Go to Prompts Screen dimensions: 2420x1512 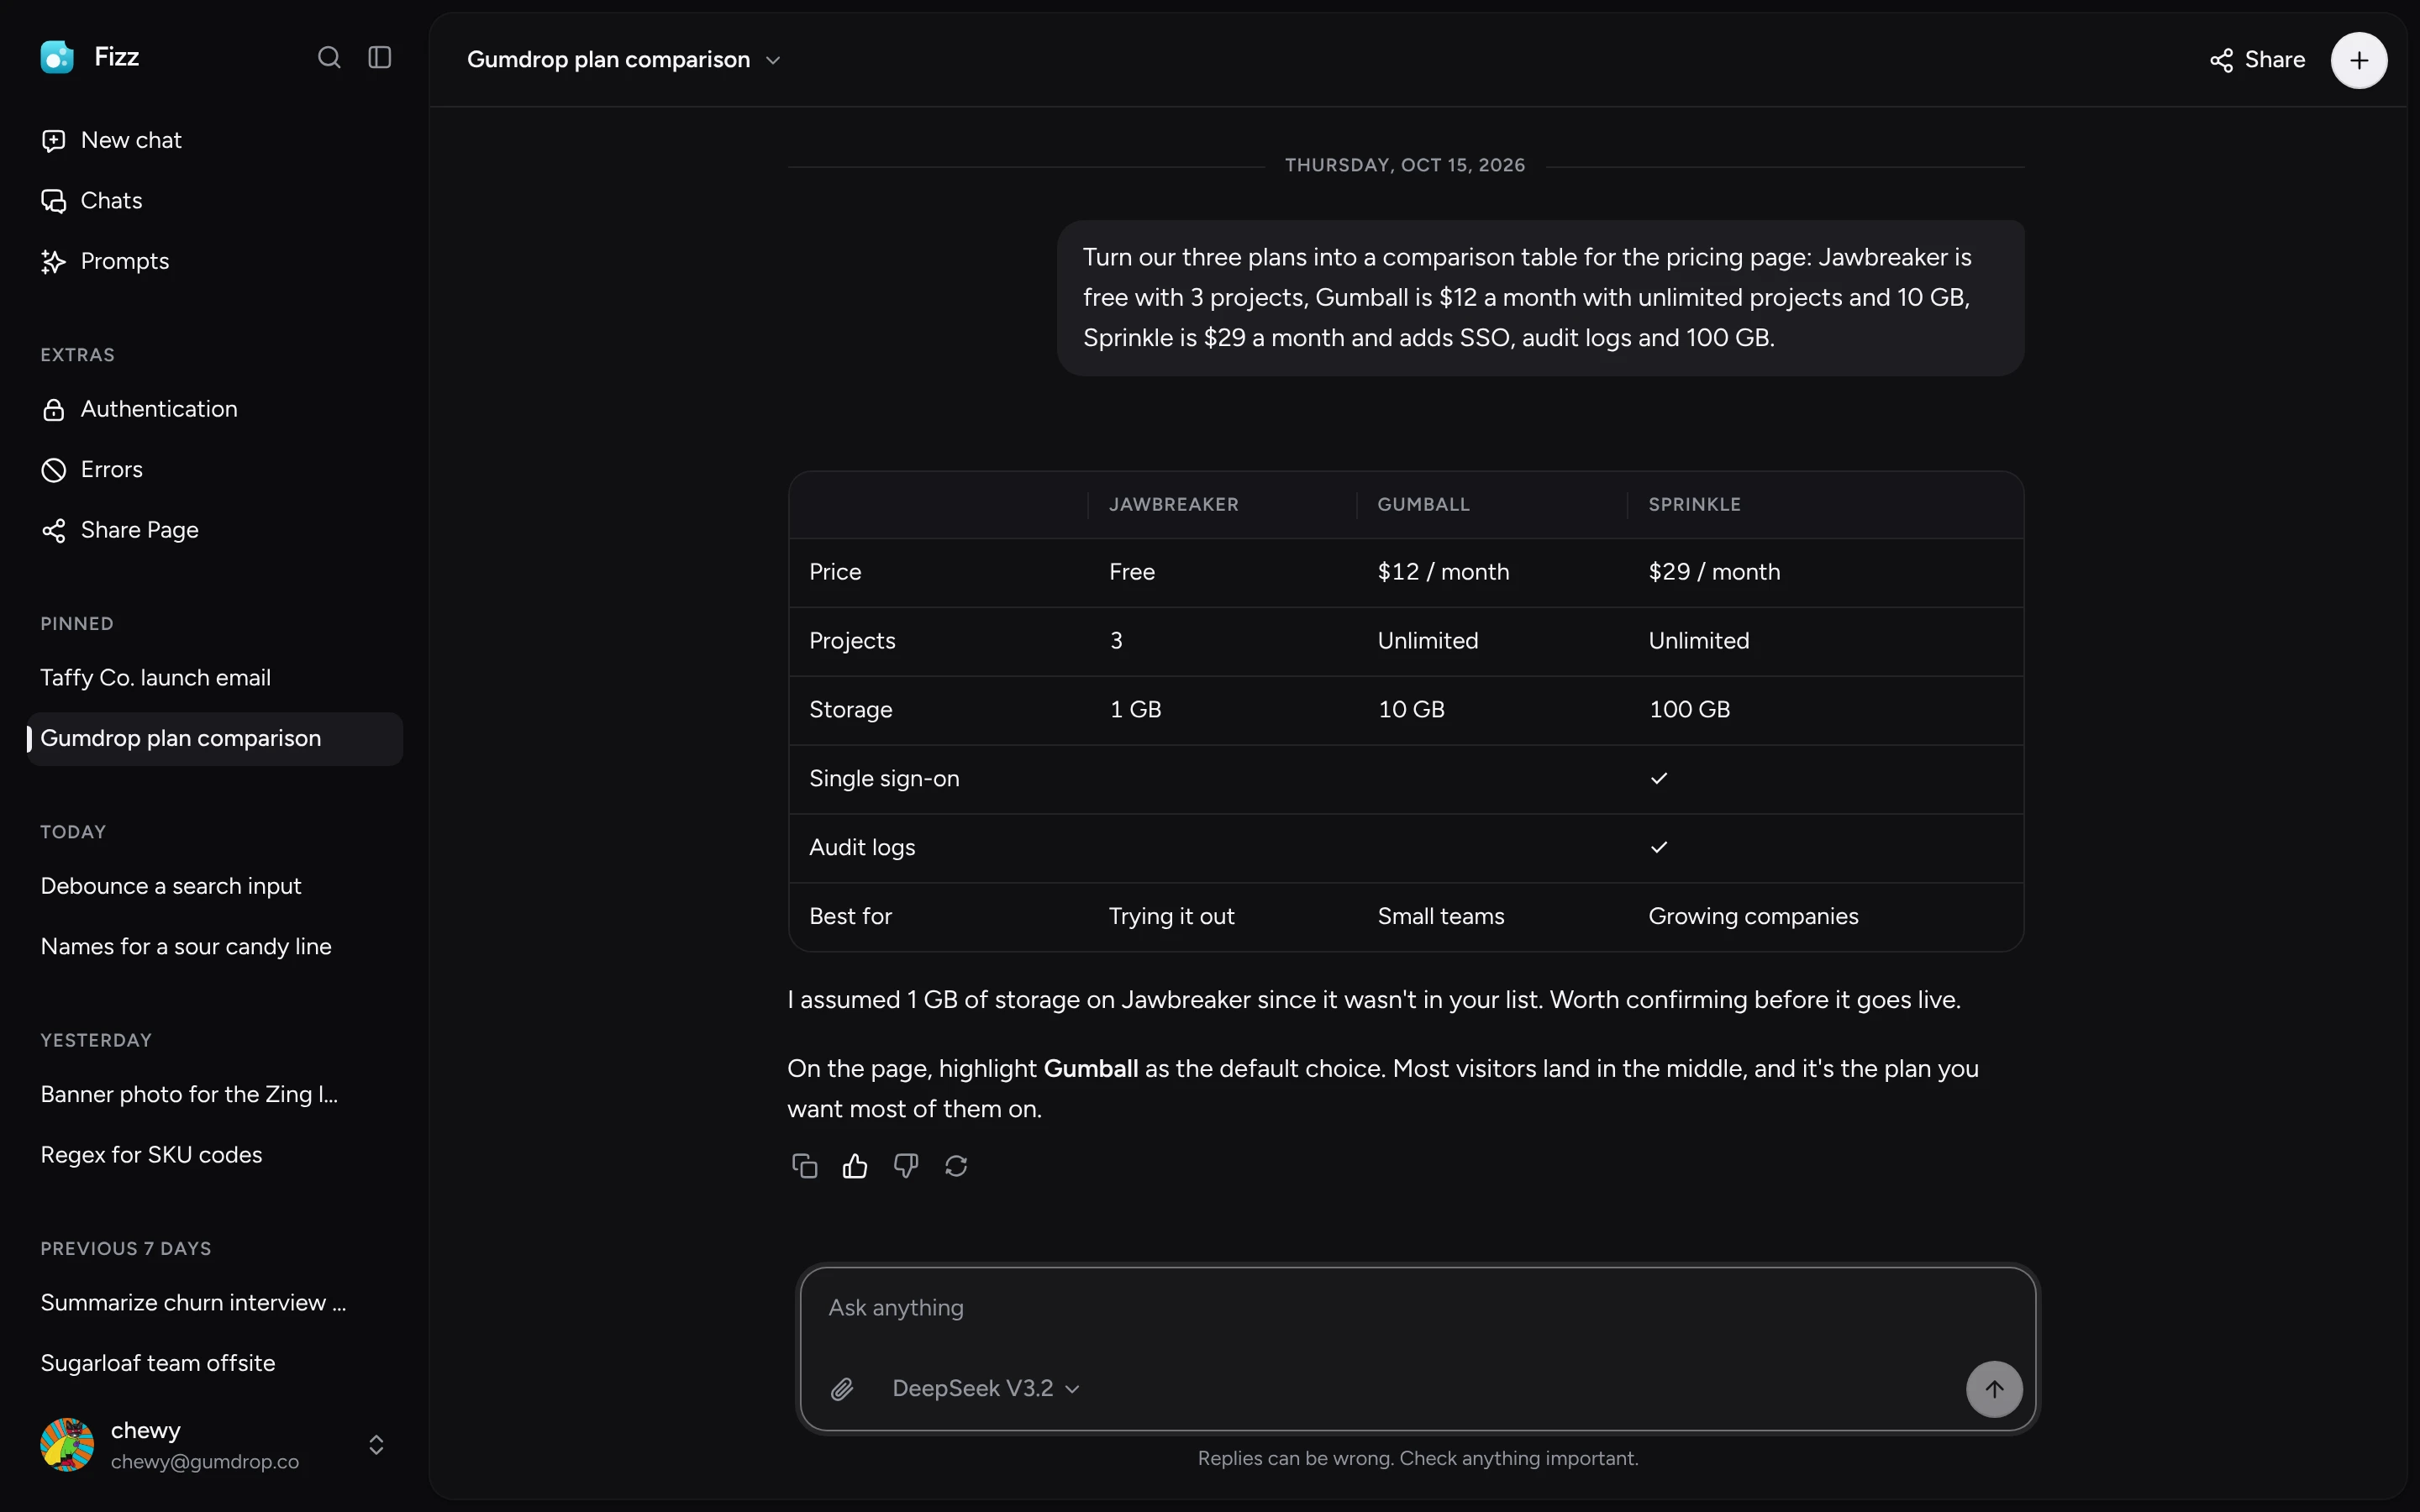pyautogui.click(x=215, y=261)
